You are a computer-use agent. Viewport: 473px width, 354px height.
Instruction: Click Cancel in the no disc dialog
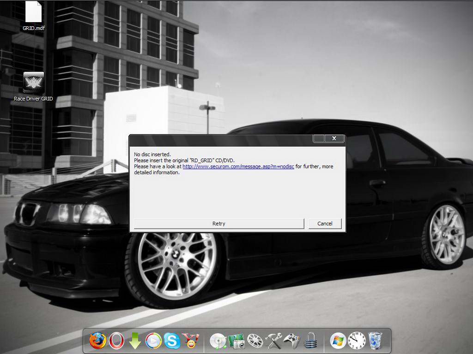pyautogui.click(x=325, y=224)
